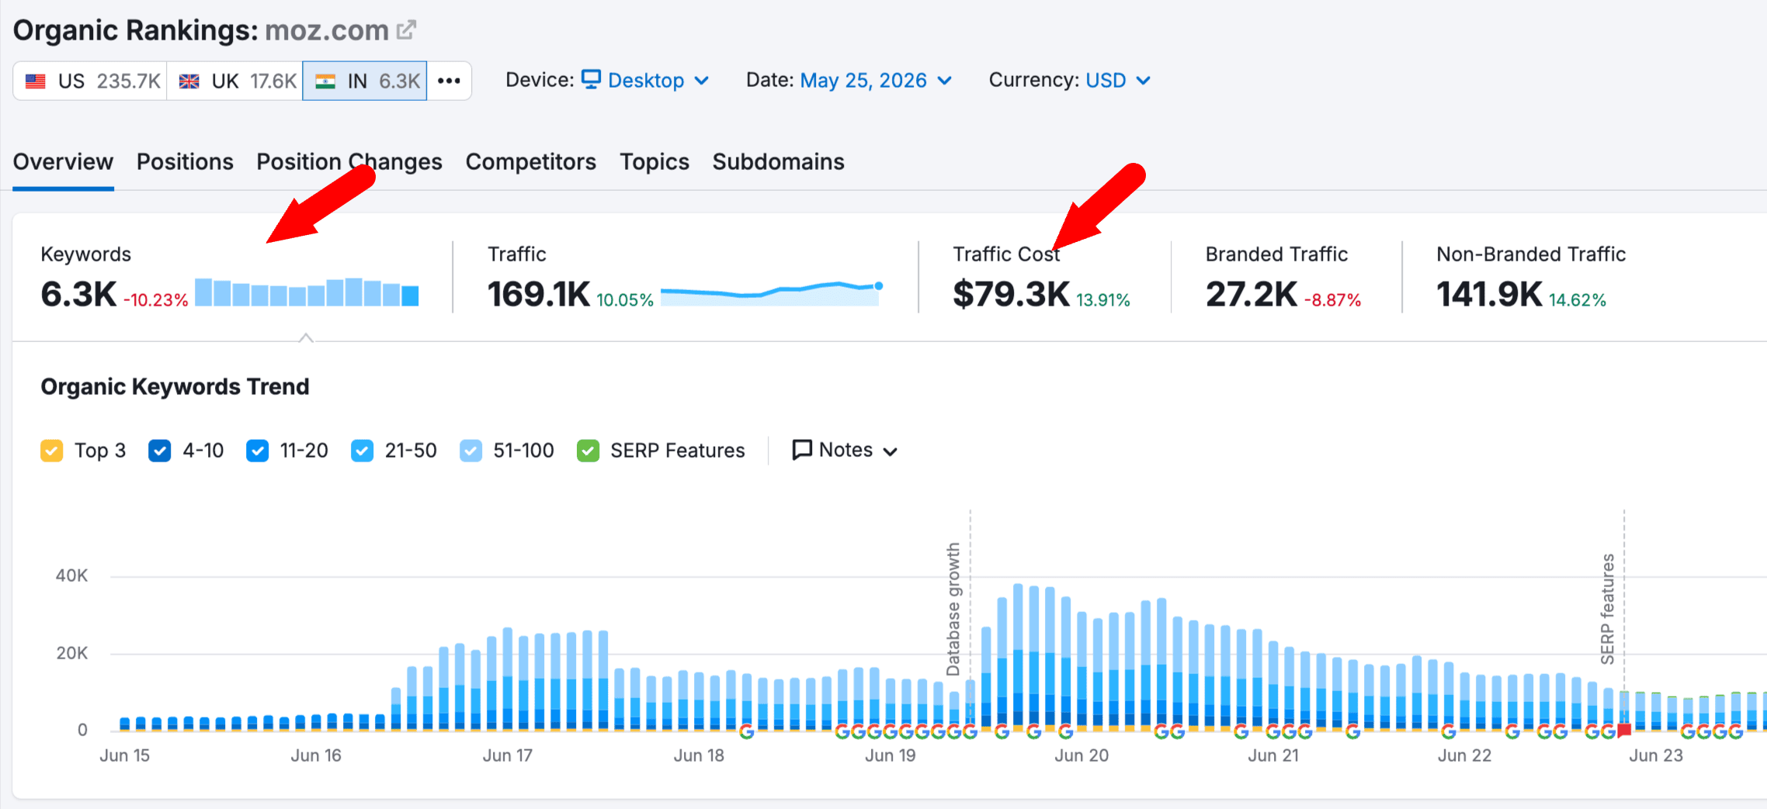Click the Database growth annotation label
The width and height of the screenshot is (1767, 809).
(953, 609)
